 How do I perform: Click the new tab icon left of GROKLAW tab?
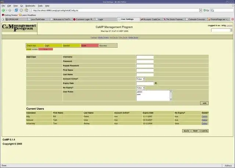click(3, 19)
